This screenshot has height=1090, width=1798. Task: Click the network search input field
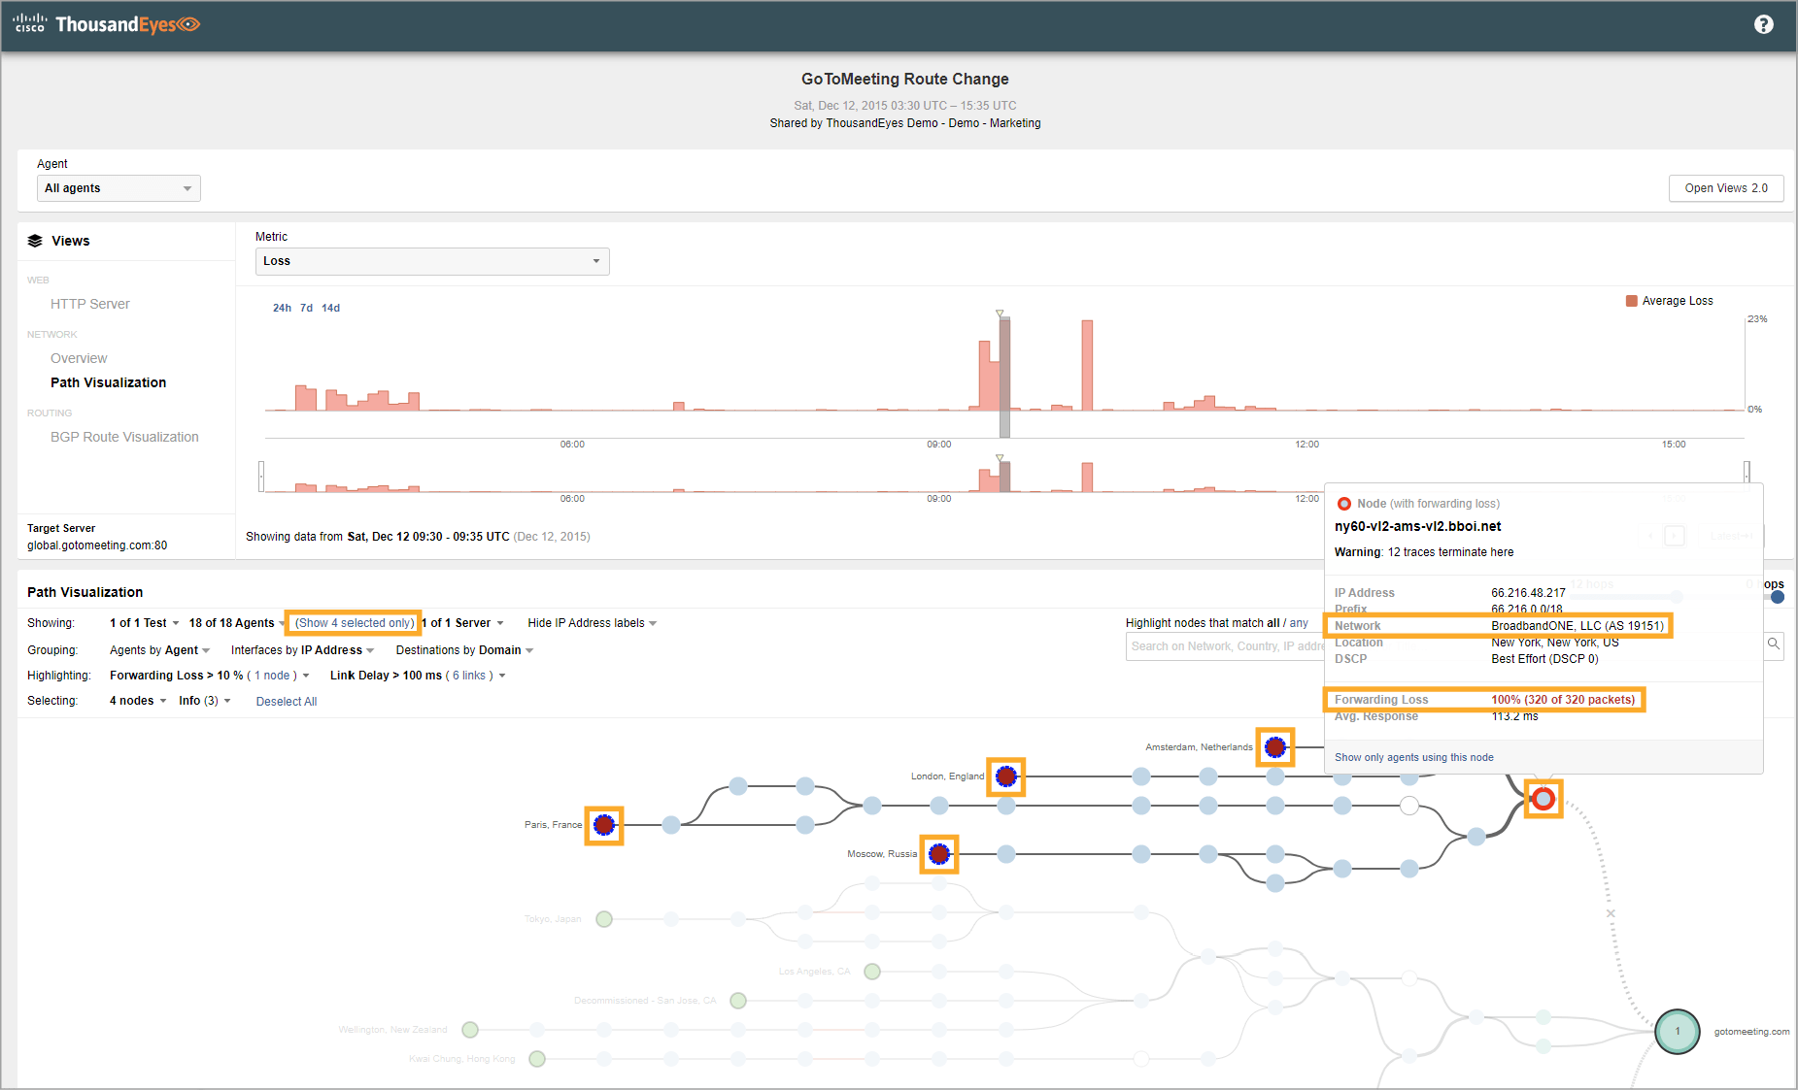(x=1224, y=646)
